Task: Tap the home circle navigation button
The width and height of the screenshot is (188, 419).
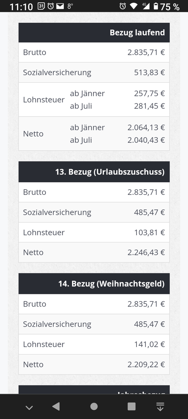Action: pos(94,406)
